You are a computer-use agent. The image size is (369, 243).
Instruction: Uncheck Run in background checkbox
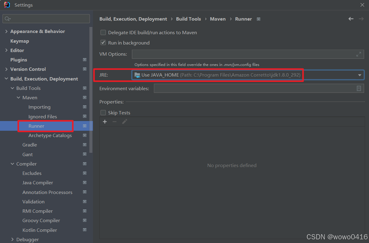click(103, 43)
